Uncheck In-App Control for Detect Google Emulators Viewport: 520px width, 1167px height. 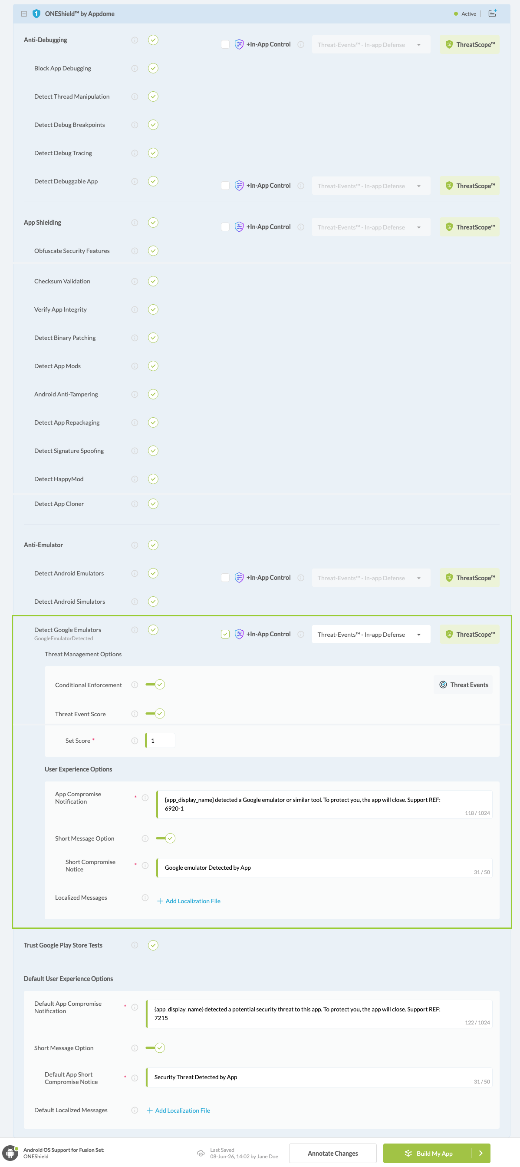pos(225,634)
